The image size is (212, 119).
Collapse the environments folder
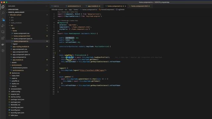pos(17,65)
